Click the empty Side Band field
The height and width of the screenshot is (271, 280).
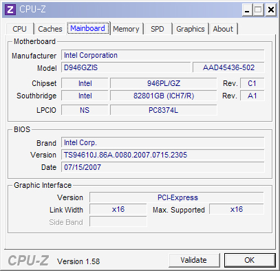[118, 222]
